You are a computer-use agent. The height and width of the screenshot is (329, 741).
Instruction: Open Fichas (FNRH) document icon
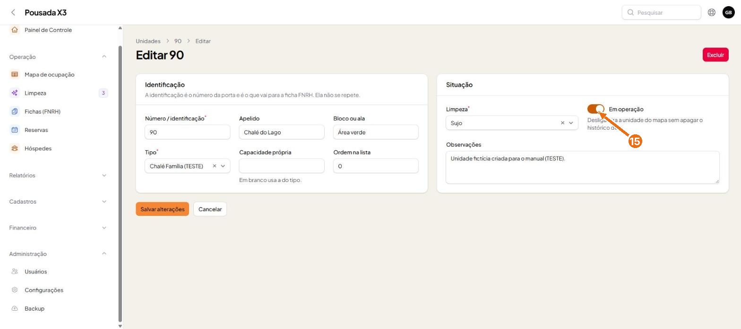pos(15,112)
